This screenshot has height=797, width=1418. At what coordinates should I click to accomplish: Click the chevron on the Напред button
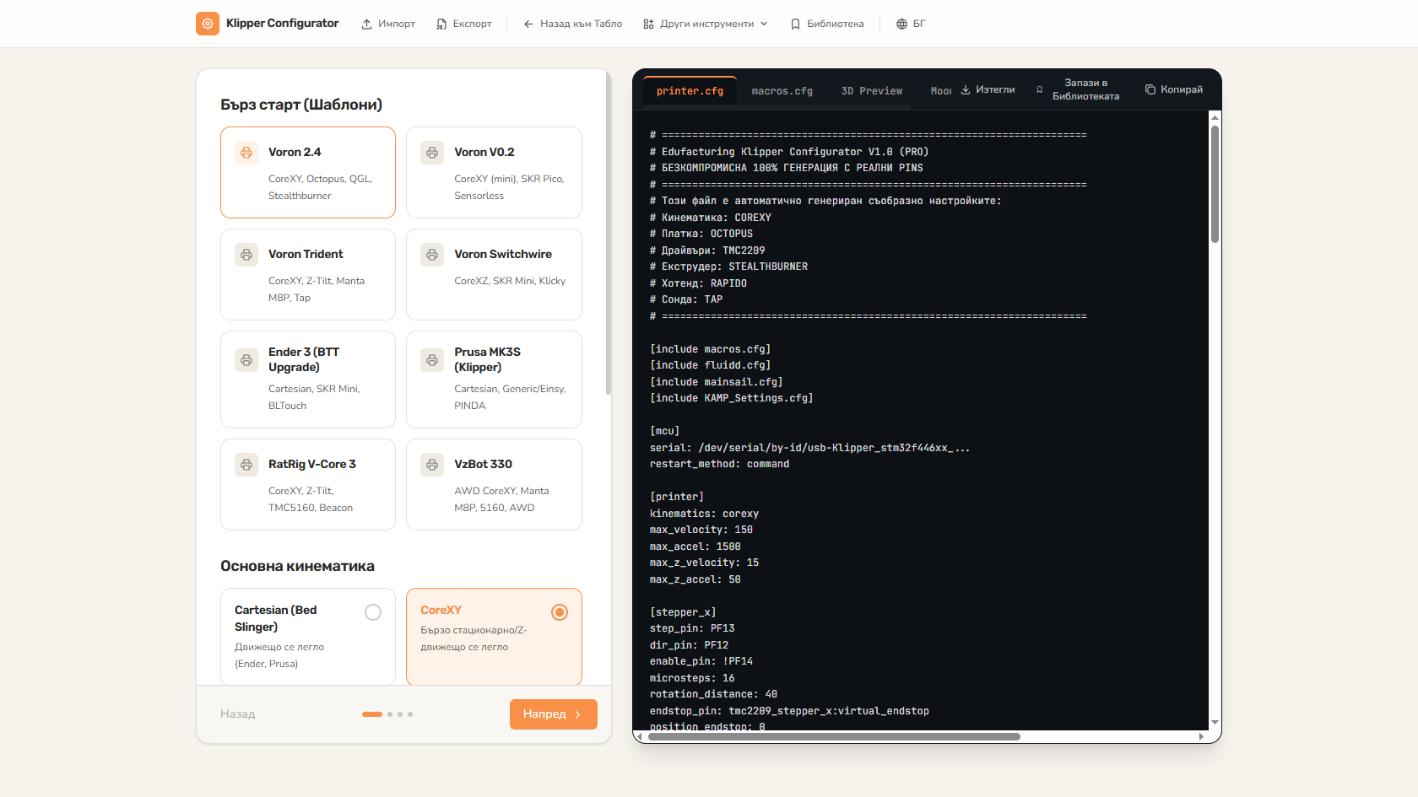coord(578,714)
